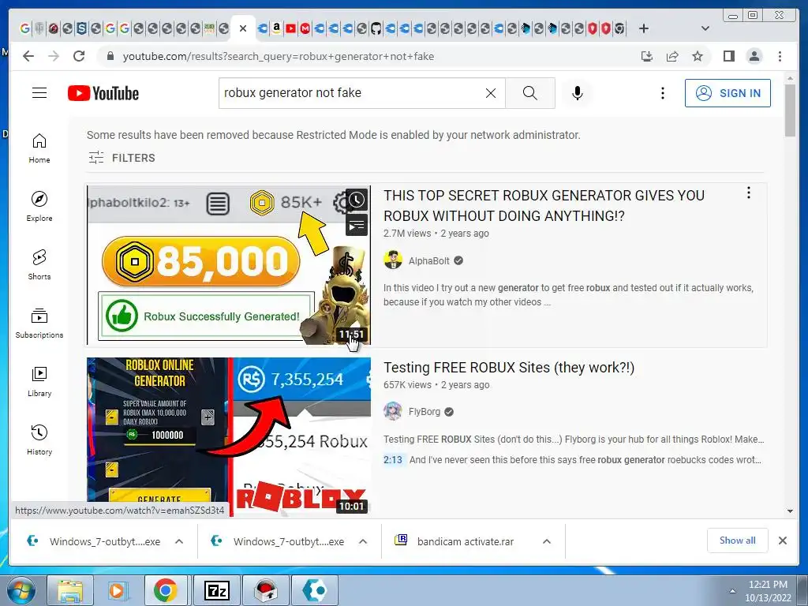The image size is (808, 606).
Task: Open a new tab with plus button
Action: point(644,28)
